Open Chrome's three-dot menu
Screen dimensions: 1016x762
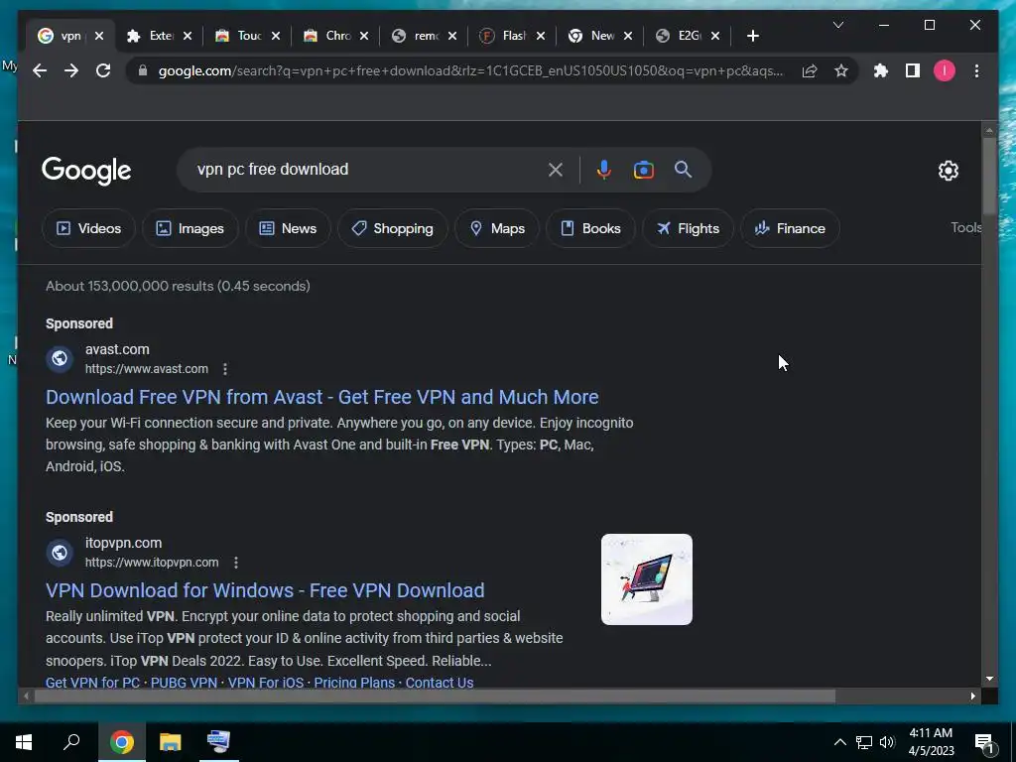(976, 70)
